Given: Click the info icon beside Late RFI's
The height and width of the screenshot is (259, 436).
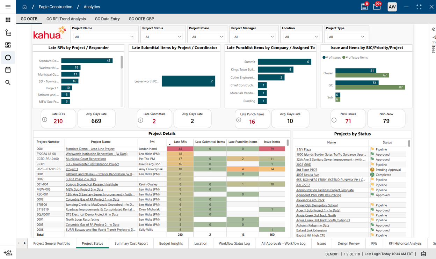Looking at the screenshot, I should [x=45, y=120].
